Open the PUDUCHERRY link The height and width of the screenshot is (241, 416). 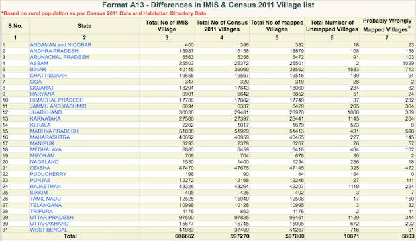pyautogui.click(x=48, y=174)
